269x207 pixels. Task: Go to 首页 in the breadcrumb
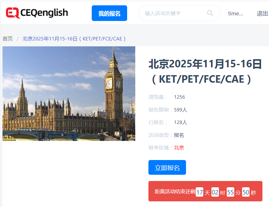pyautogui.click(x=8, y=39)
